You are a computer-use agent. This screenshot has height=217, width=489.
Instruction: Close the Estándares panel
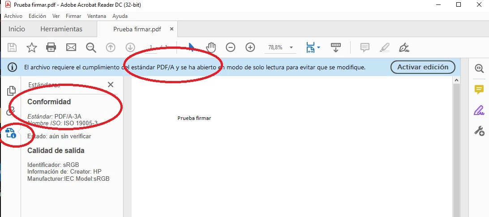point(111,85)
